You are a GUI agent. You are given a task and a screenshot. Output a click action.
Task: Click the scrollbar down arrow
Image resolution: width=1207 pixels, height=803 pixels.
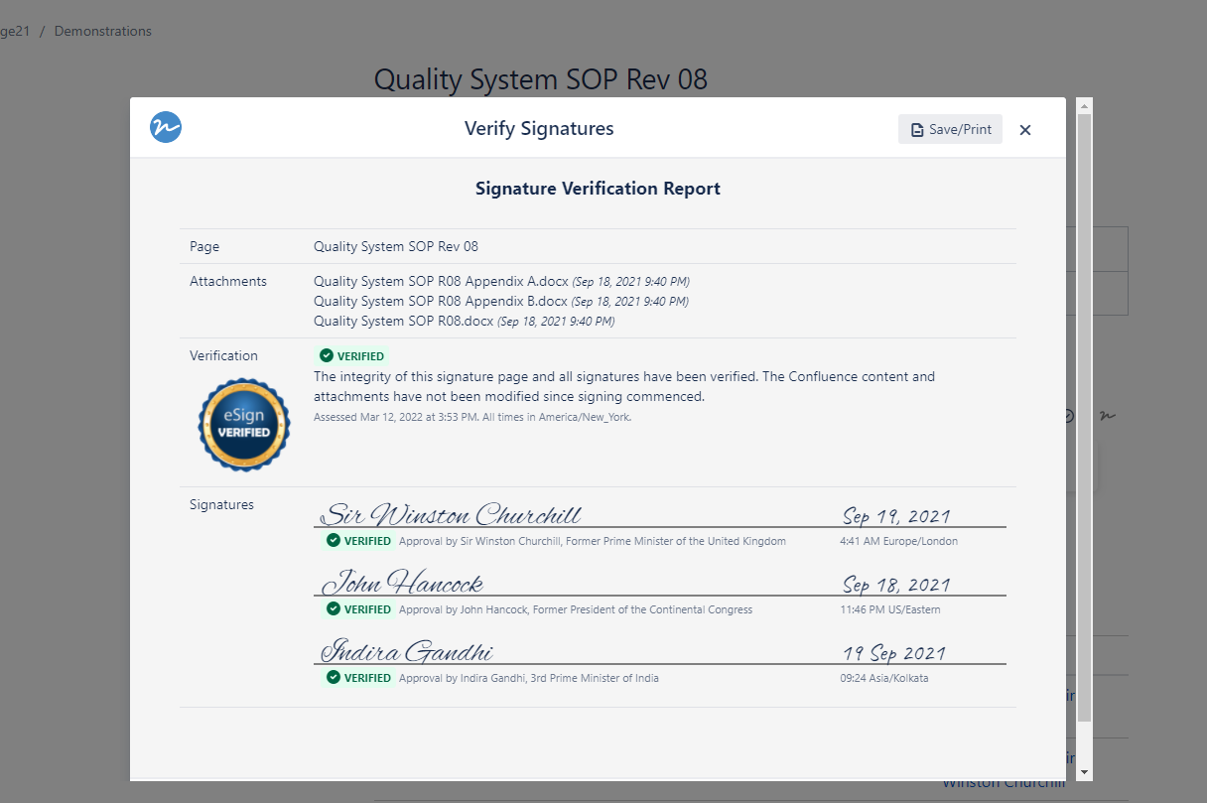[1084, 772]
